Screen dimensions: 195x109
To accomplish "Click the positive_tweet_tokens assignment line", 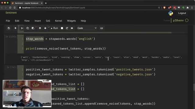I will [91, 69].
